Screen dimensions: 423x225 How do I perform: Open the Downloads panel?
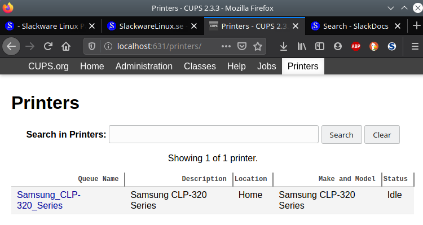[x=283, y=46]
